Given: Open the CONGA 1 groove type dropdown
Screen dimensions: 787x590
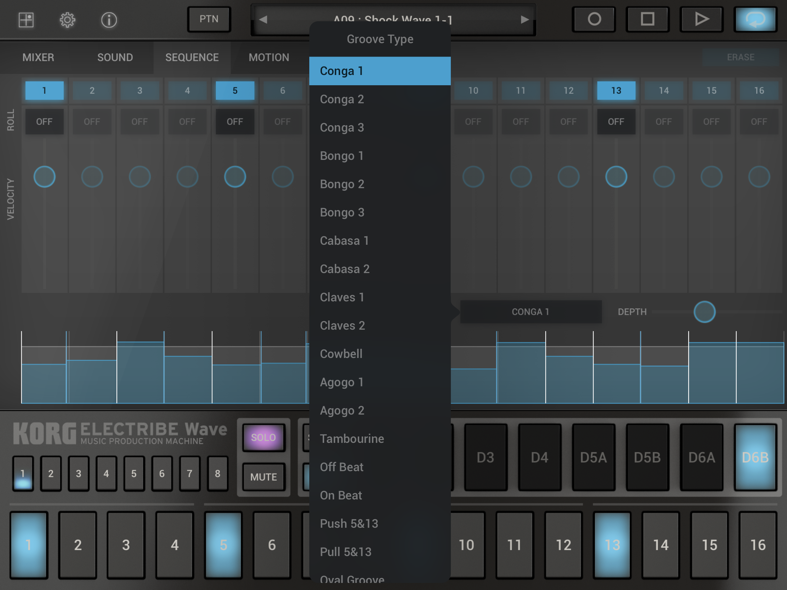Looking at the screenshot, I should pyautogui.click(x=530, y=312).
